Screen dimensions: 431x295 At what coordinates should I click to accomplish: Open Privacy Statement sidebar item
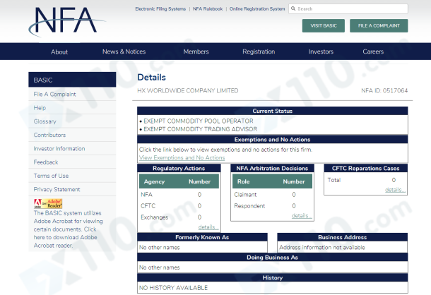tap(72, 189)
